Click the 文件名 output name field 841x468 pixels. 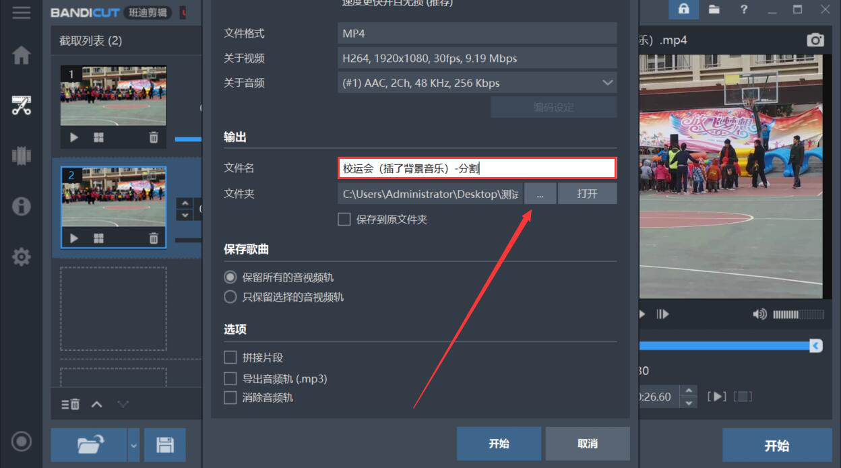477,168
